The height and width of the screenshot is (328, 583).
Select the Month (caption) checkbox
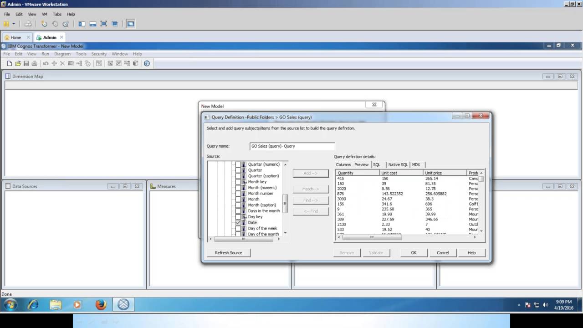(238, 205)
